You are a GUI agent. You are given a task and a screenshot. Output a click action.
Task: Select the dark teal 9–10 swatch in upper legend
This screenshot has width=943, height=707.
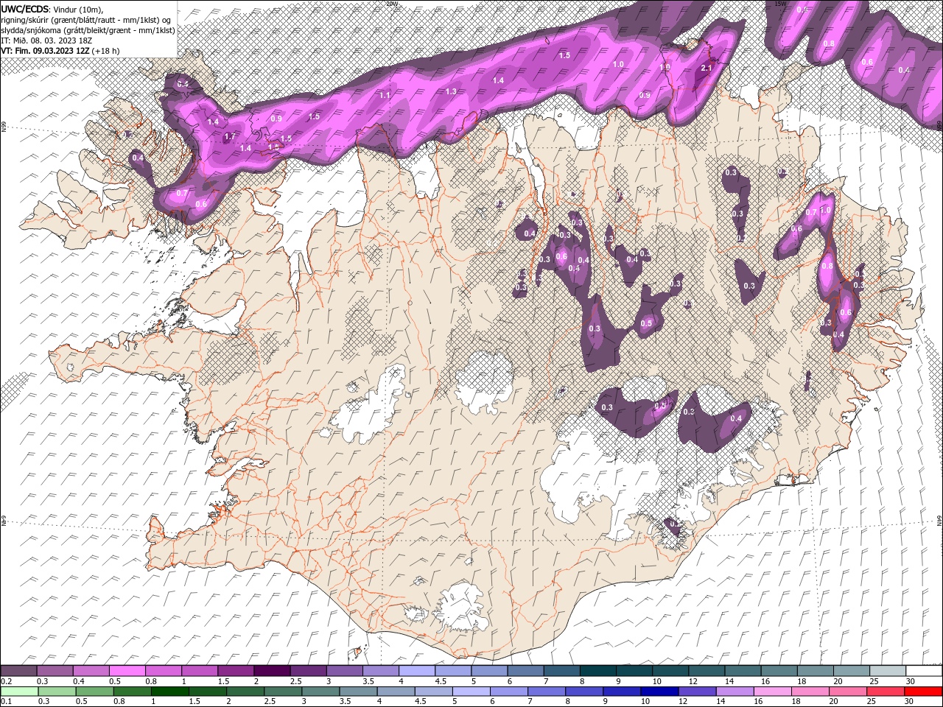(634, 670)
